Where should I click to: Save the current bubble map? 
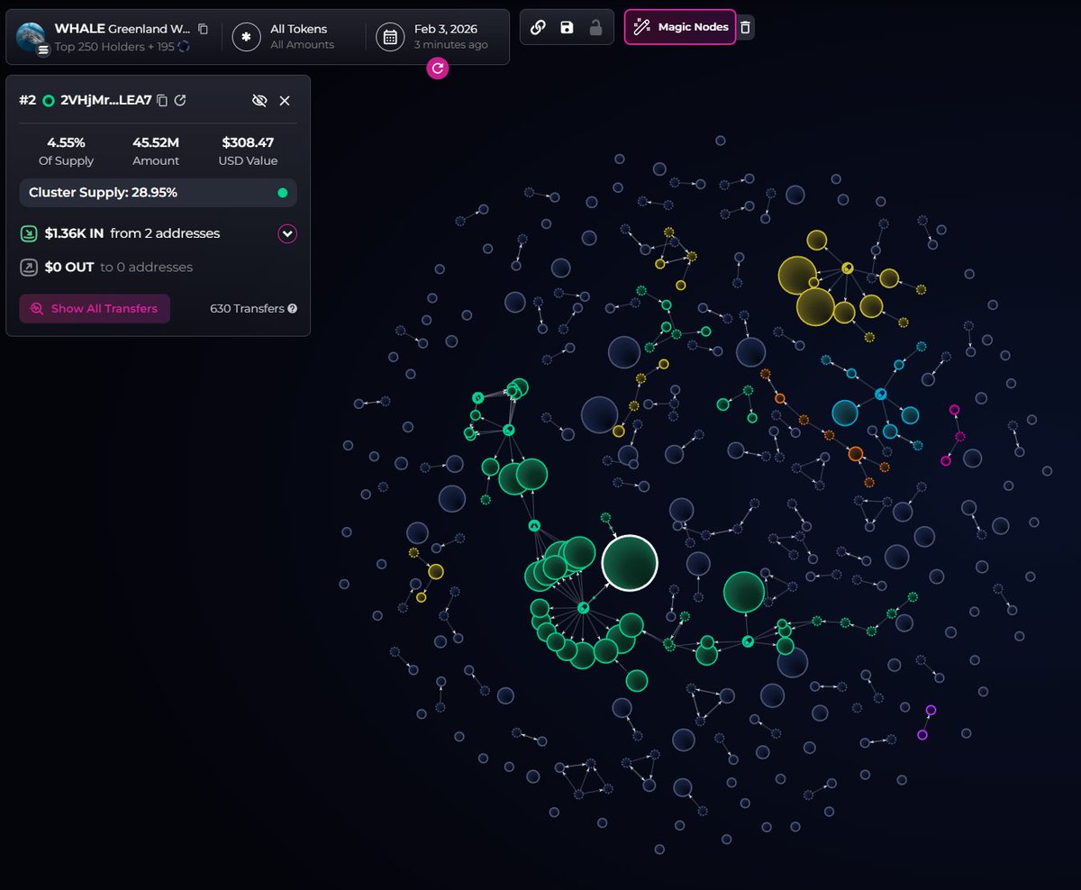tap(566, 26)
